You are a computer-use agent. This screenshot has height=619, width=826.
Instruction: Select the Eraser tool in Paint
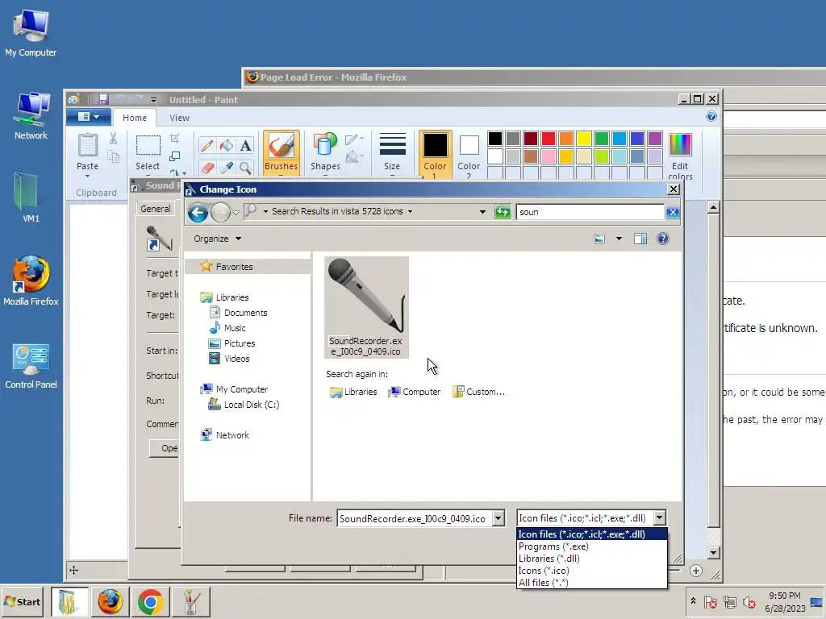207,168
